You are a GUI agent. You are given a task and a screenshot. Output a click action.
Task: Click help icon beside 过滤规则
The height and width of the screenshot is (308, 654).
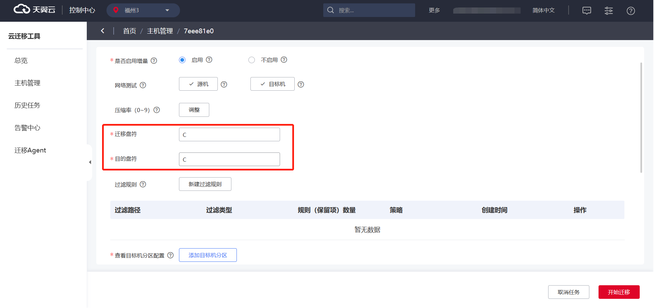(143, 184)
